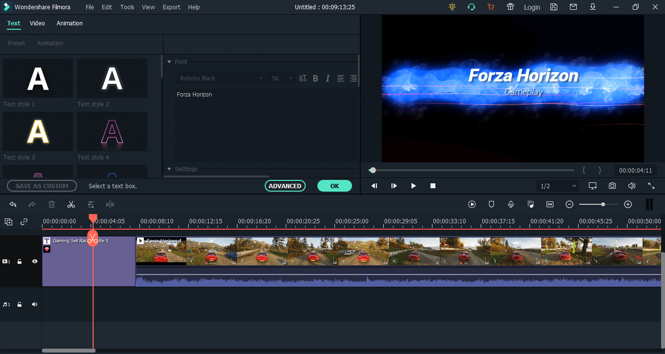
Task: Select Text style 1 preset thumbnail
Action: [x=38, y=78]
